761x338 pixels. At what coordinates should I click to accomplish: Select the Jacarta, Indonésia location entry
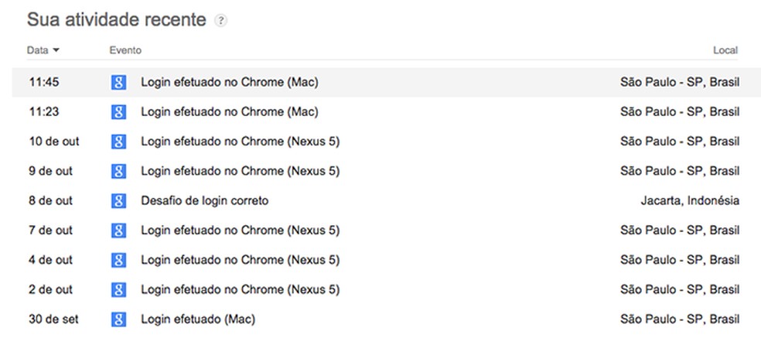(690, 200)
